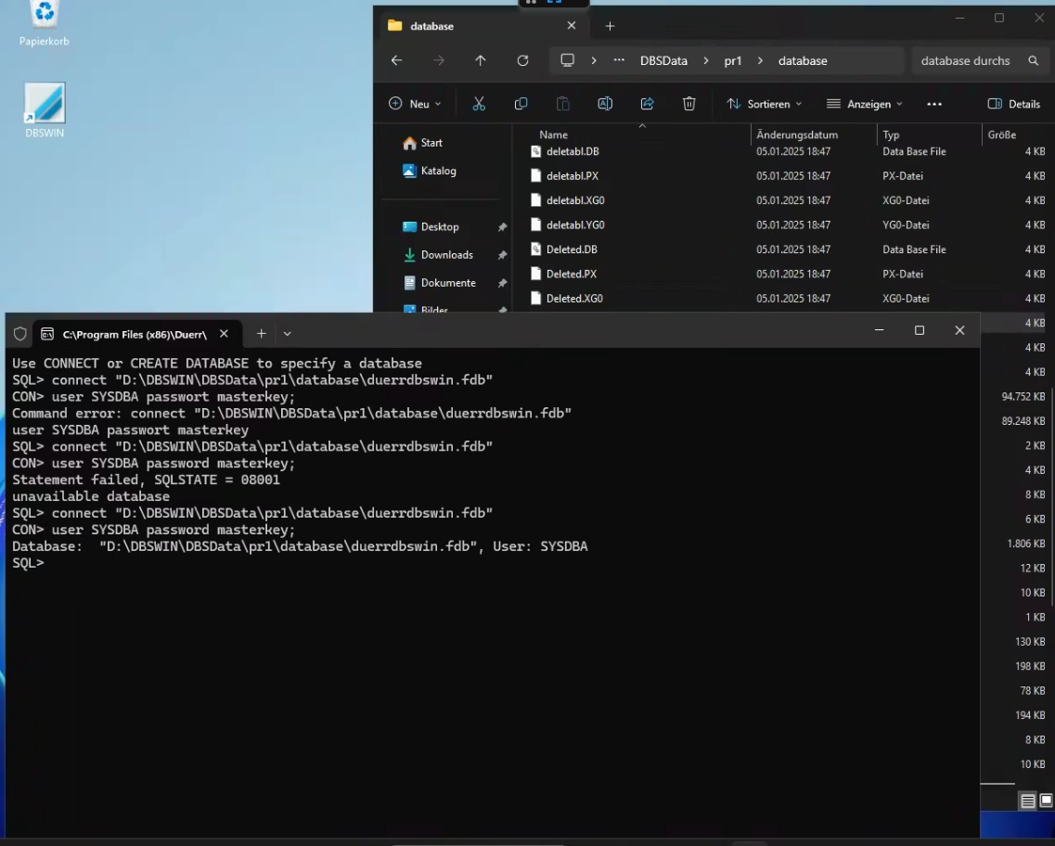Navigate to pr1 via the breadcrumb
Viewport: 1055px width, 846px height.
click(732, 60)
